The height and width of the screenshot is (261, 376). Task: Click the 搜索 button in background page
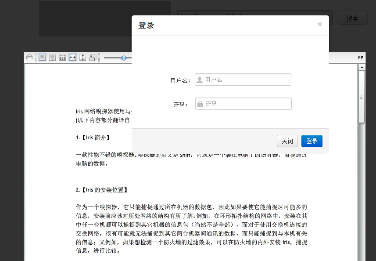click(352, 18)
